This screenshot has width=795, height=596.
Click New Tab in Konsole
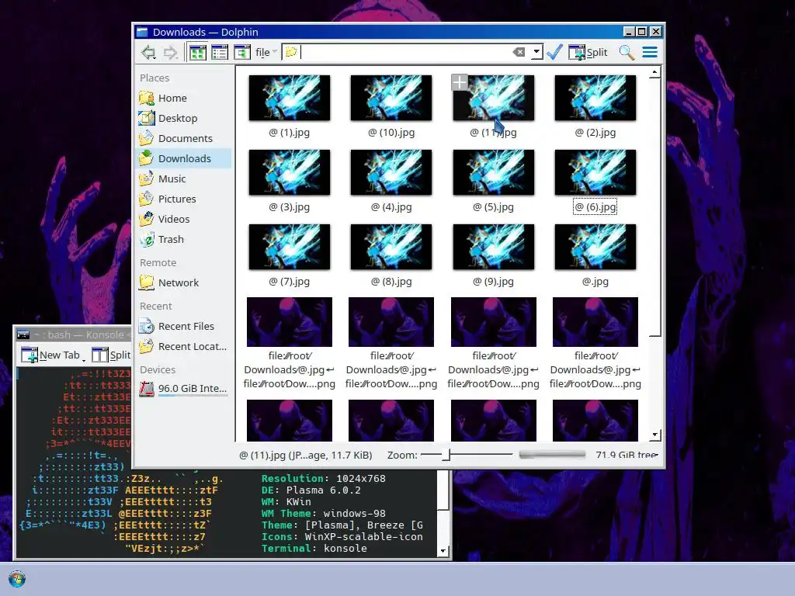tap(50, 355)
